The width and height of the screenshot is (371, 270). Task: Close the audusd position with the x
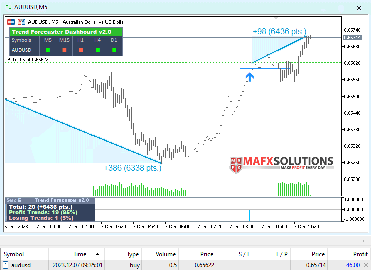tap(366, 265)
